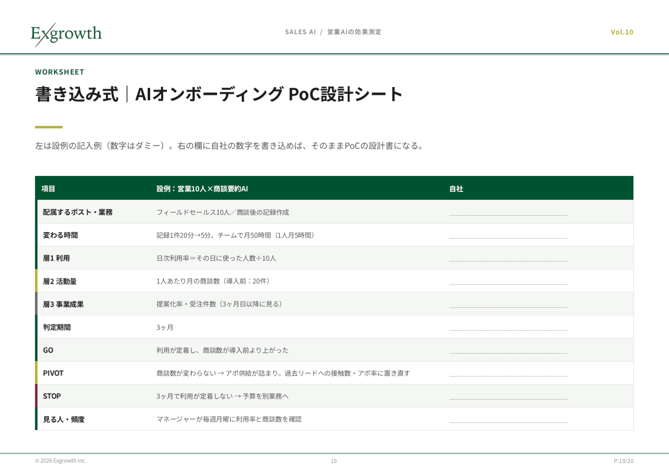669x473 pixels.
Task: Click the 'P.19/20' footer label
Action: click(623, 461)
